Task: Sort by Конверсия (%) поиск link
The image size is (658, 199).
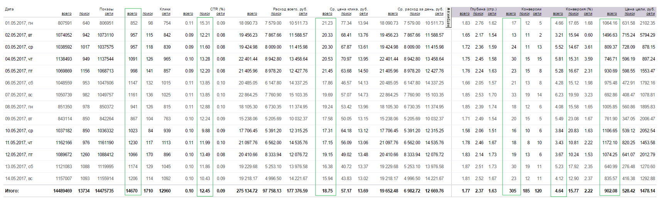Action: (x=574, y=14)
